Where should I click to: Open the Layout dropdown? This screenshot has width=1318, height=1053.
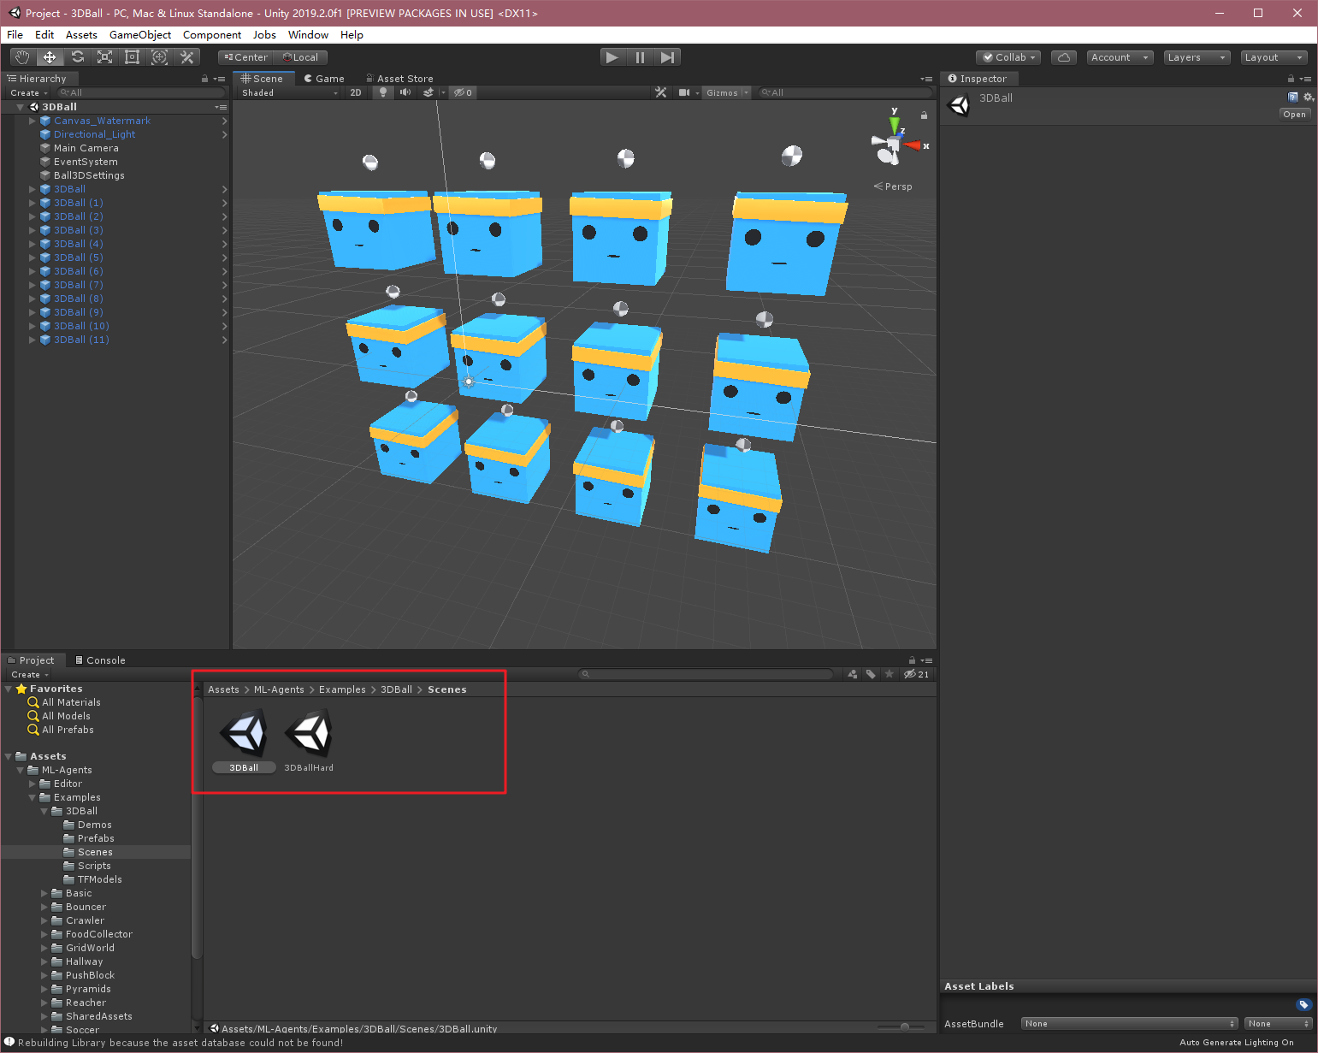(x=1274, y=57)
